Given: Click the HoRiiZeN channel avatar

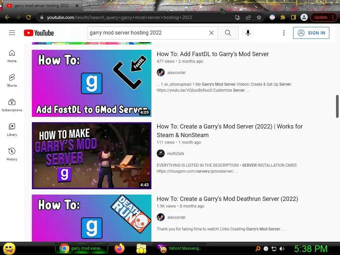Looking at the screenshot, I should tap(161, 153).
